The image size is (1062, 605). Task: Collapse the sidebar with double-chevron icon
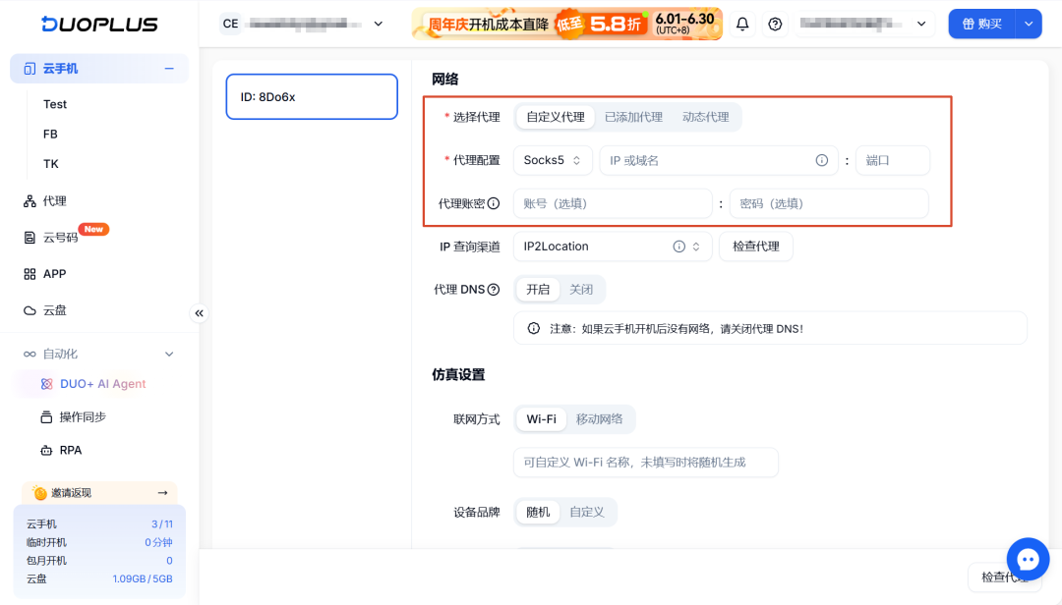(199, 313)
